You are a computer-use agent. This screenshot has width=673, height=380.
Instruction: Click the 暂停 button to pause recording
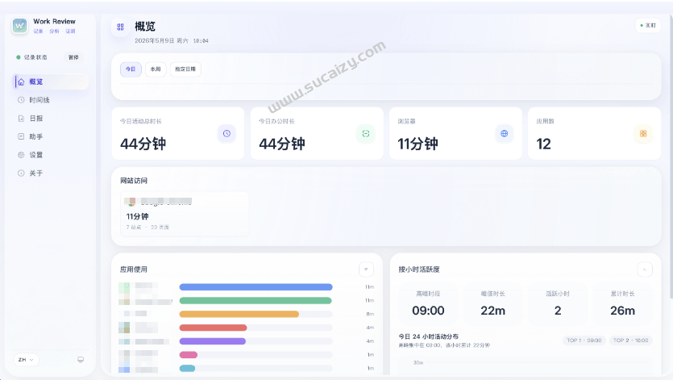tap(73, 57)
